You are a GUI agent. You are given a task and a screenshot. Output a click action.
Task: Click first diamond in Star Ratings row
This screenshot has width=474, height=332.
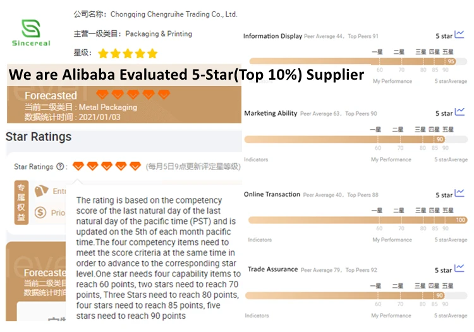pyautogui.click(x=78, y=166)
